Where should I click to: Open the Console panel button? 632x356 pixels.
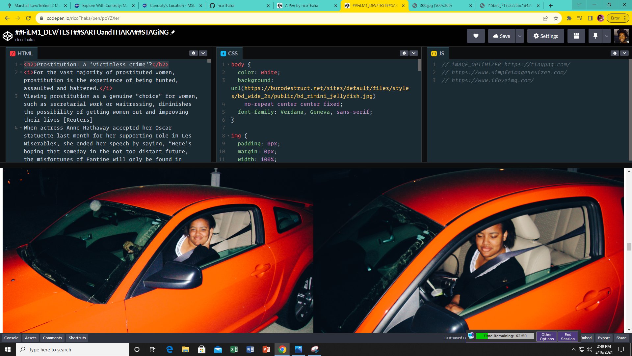(11, 338)
